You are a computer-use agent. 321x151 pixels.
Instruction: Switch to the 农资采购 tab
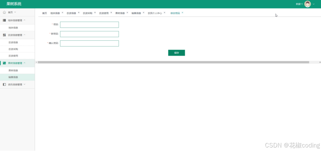tap(88, 13)
